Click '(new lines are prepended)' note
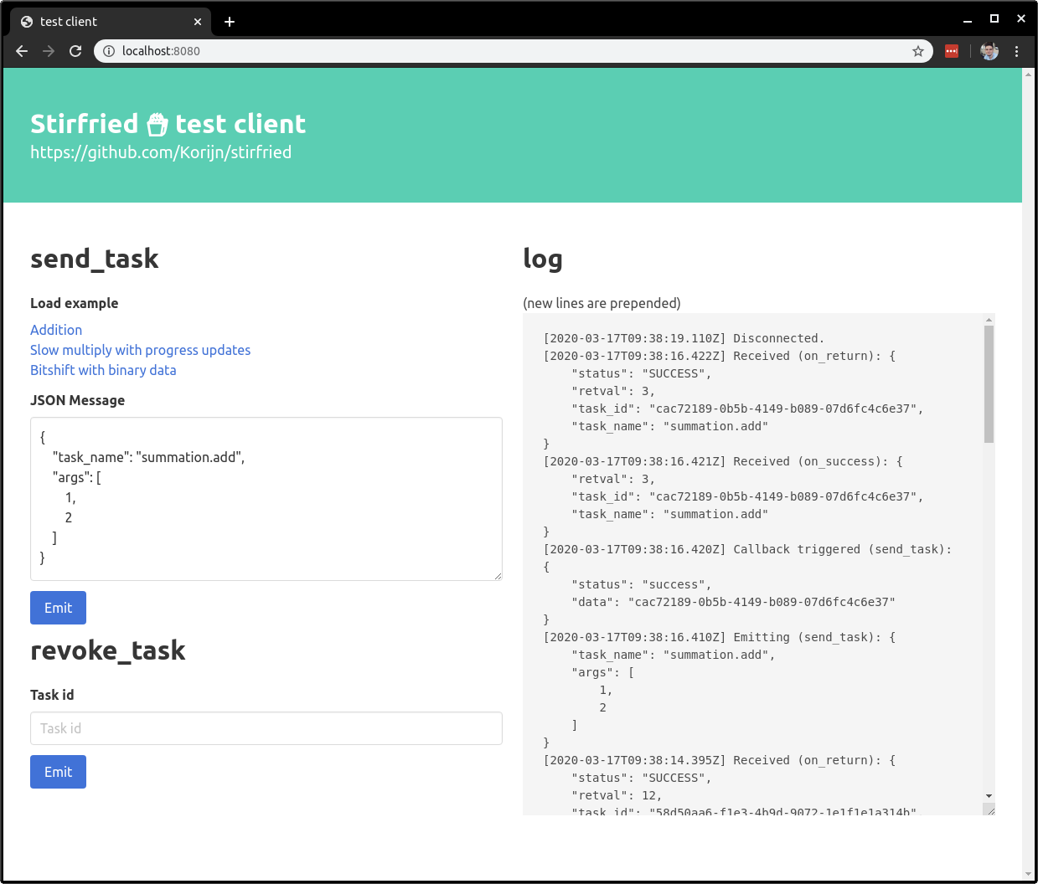Viewport: 1038px width, 884px height. point(602,303)
